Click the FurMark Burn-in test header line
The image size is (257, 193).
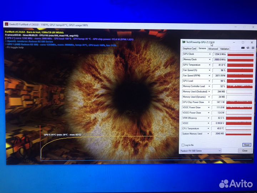(x=34, y=32)
